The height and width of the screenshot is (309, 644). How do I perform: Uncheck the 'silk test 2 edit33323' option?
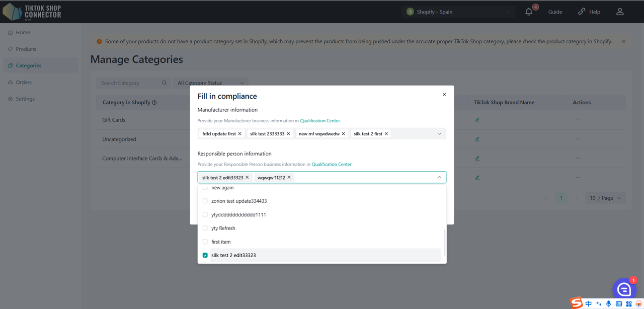click(x=205, y=255)
